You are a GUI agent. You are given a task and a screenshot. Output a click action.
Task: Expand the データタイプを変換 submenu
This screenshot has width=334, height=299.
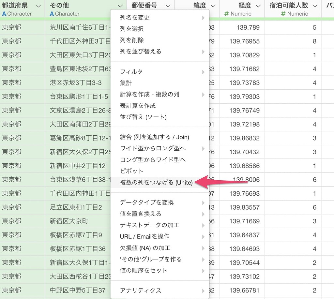coord(204,202)
